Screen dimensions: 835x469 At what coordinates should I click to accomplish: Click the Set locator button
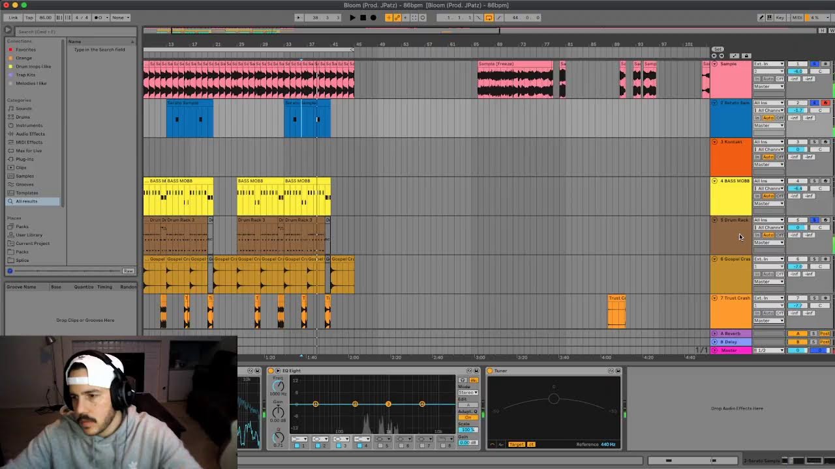[x=718, y=49]
